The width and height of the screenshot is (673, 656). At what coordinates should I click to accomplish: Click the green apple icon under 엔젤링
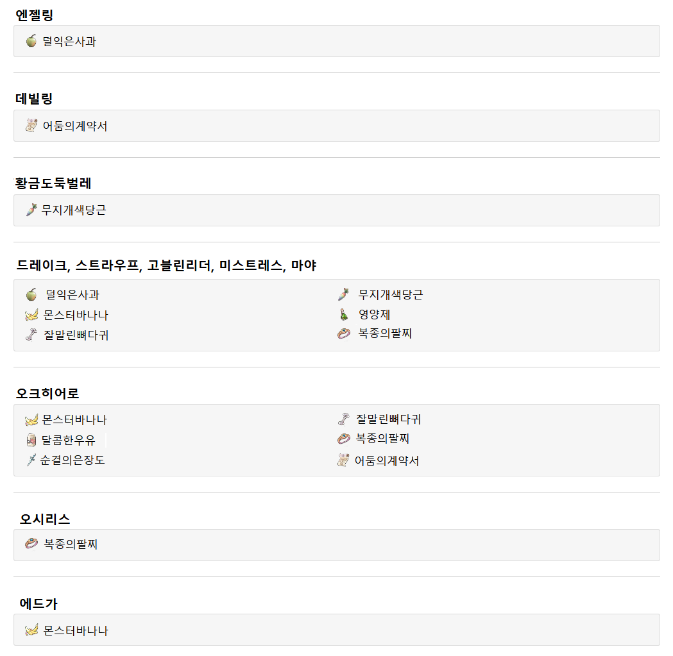coord(31,41)
